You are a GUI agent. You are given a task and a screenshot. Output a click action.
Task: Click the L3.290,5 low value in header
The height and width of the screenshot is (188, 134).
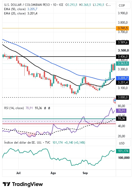(x=99, y=5)
